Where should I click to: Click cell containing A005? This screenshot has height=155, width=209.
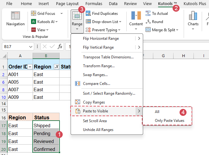[x=20, y=82]
